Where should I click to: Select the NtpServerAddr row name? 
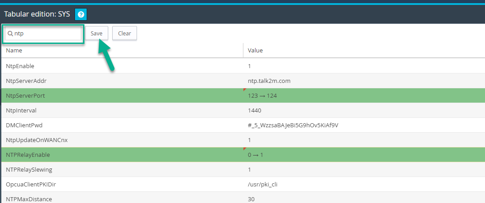click(x=26, y=81)
